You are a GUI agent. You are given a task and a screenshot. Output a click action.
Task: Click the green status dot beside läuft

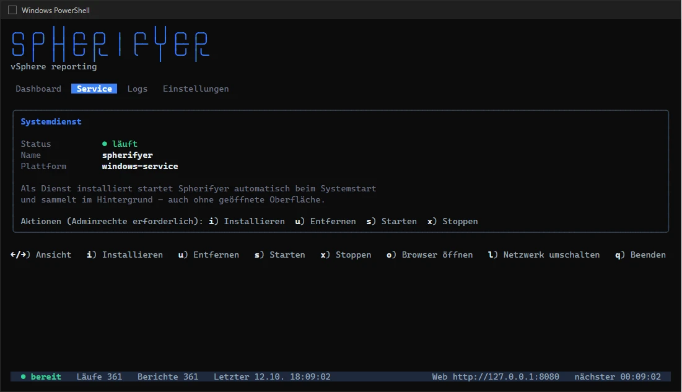pos(105,144)
